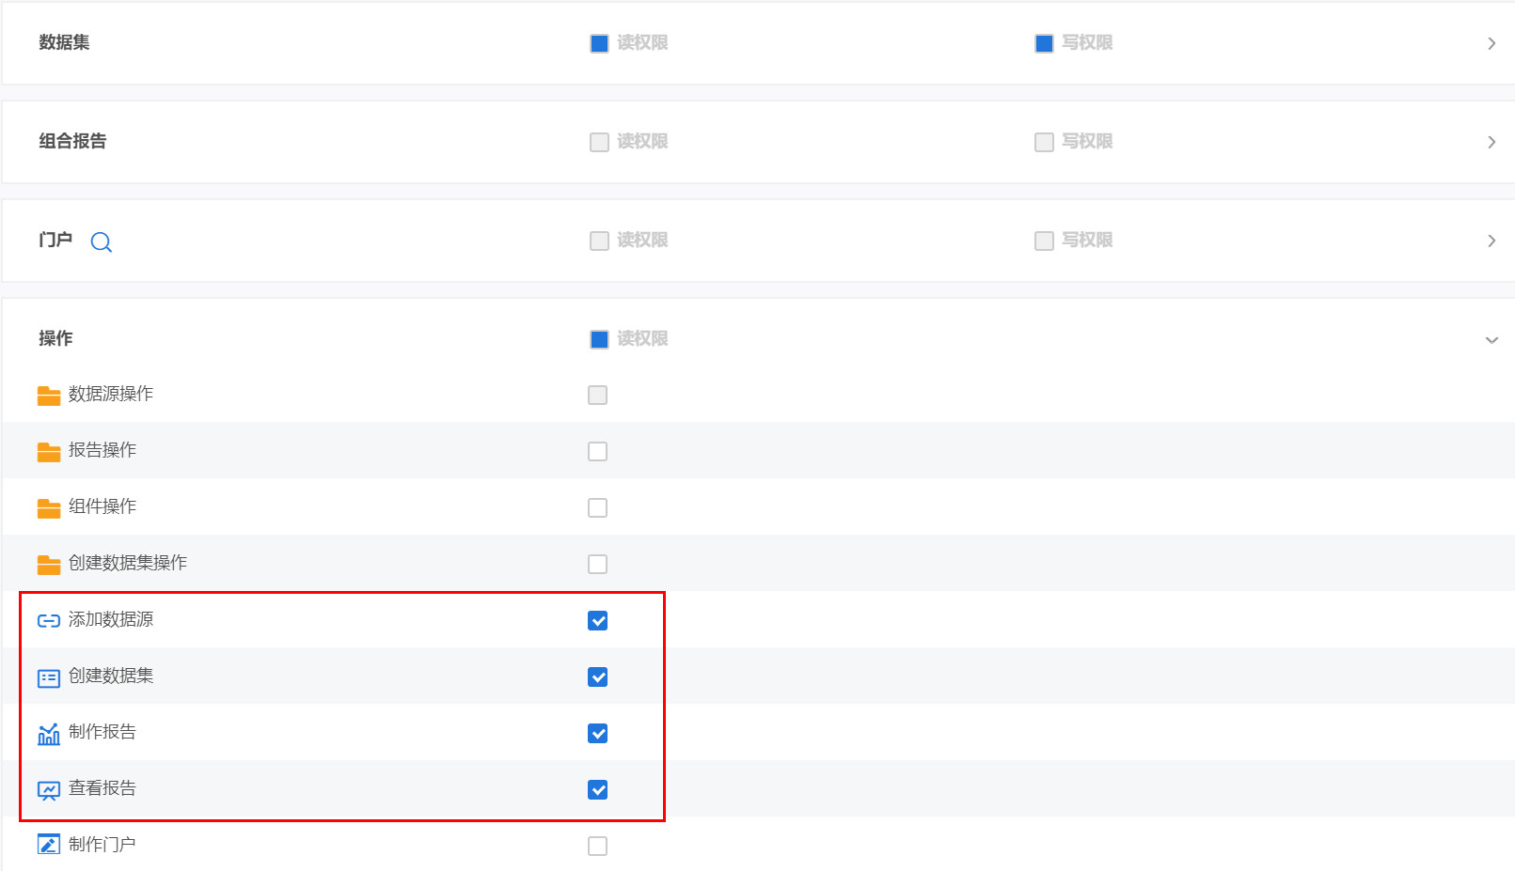Viewport: 1515px width, 871px height.
Task: Toggle 数据集 write permission checkbox
Action: [1044, 43]
